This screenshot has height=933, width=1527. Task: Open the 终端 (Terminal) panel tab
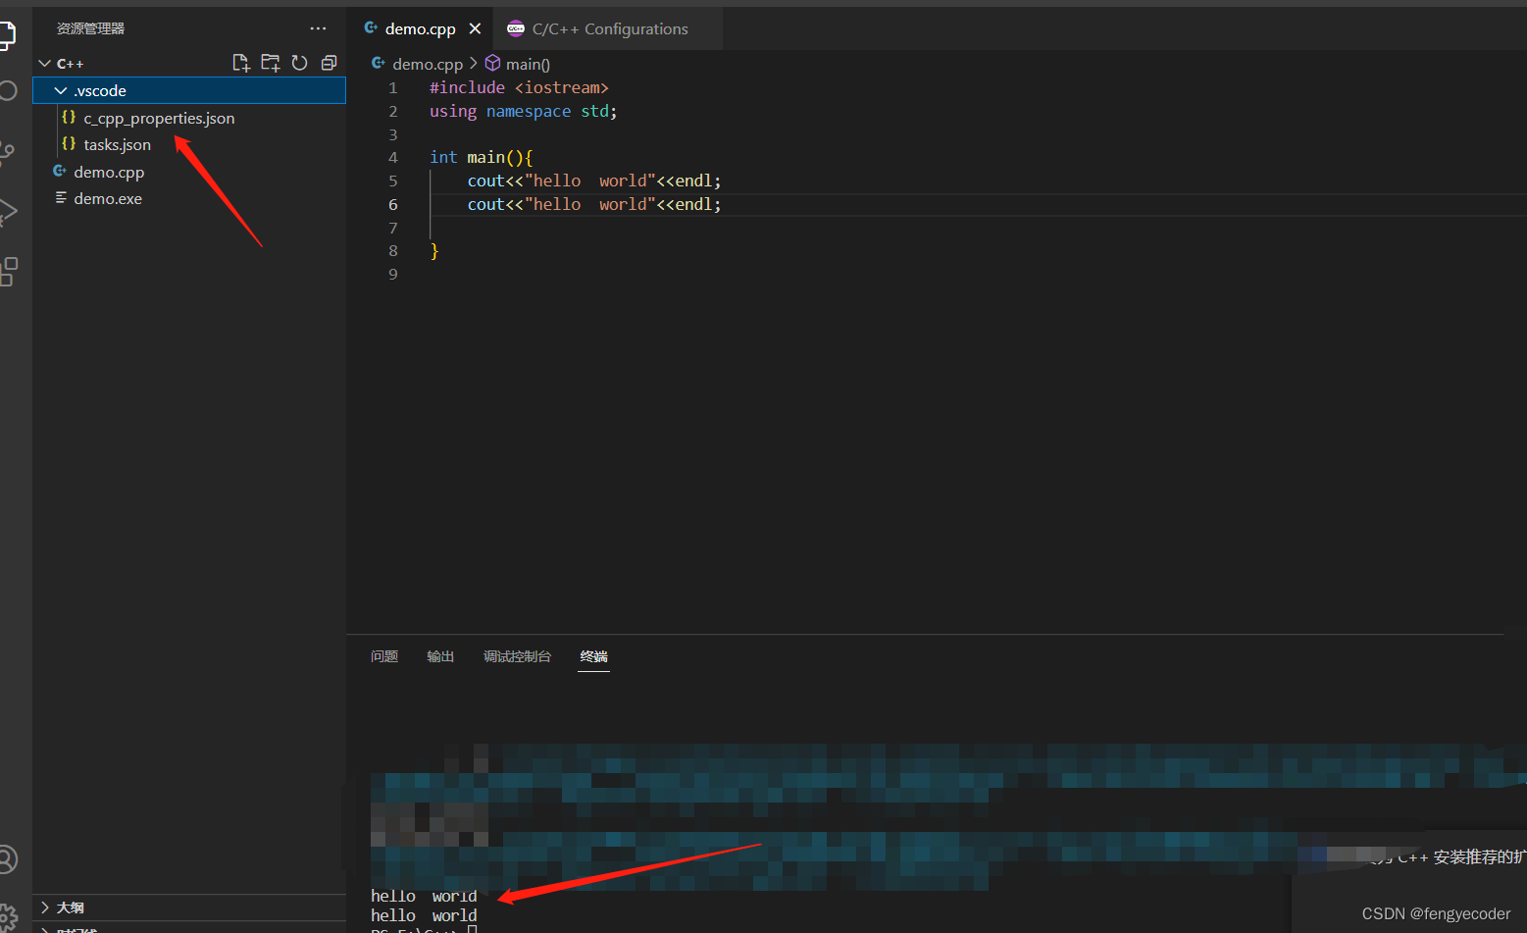[x=594, y=656]
